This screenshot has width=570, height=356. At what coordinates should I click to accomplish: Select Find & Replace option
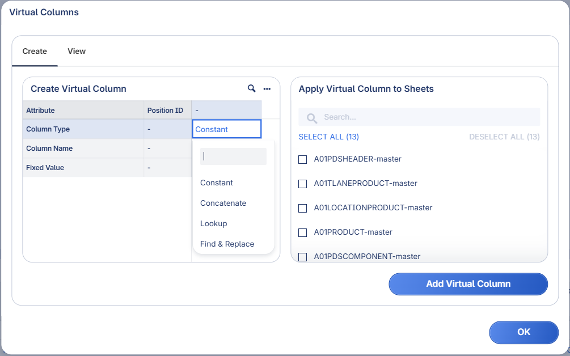click(227, 244)
